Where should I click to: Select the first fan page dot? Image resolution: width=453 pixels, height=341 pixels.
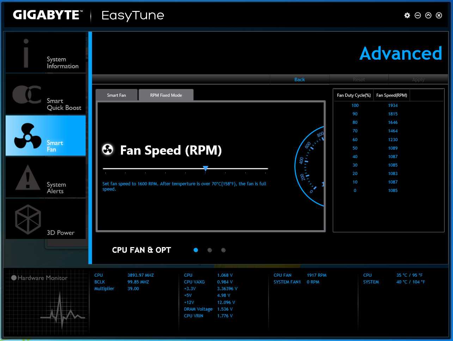tap(196, 250)
